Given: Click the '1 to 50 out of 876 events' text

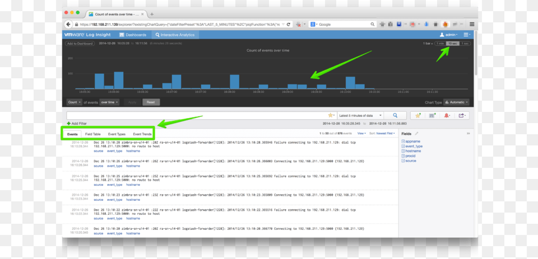Looking at the screenshot, I should coord(336,133).
